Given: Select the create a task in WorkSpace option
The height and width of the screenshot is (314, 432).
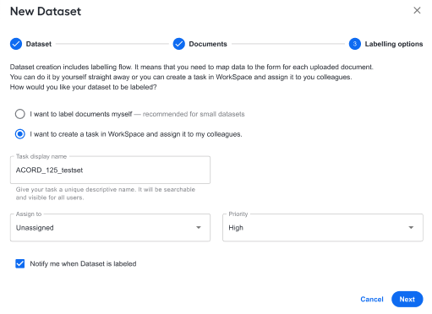Looking at the screenshot, I should tap(20, 134).
